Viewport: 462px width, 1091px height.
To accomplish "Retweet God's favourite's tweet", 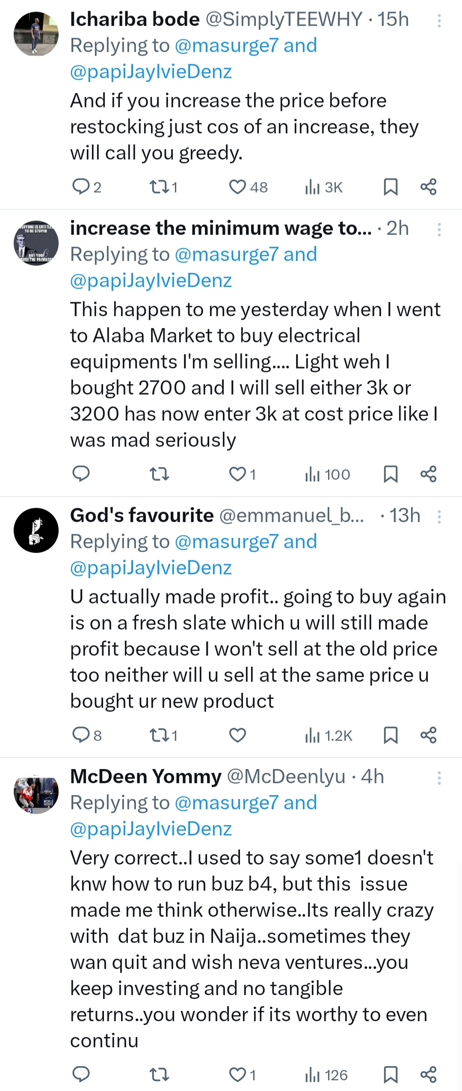I will (x=158, y=735).
